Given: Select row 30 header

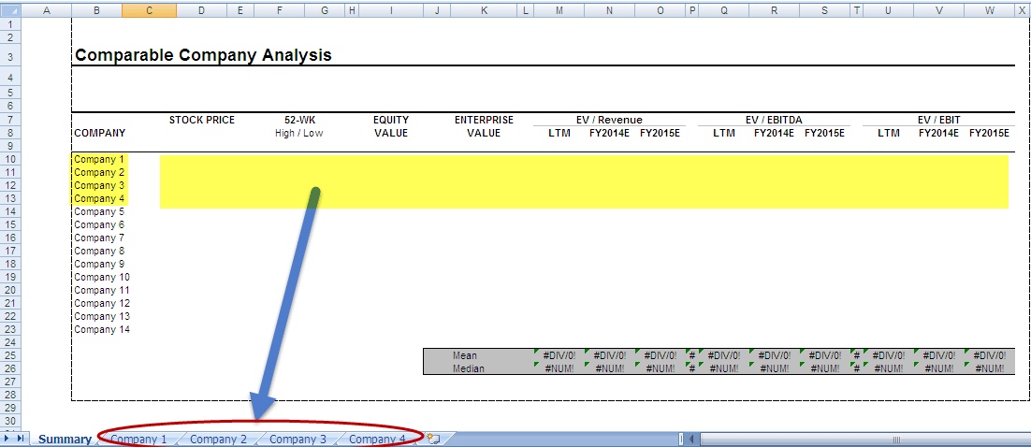Looking at the screenshot, I should click(11, 421).
